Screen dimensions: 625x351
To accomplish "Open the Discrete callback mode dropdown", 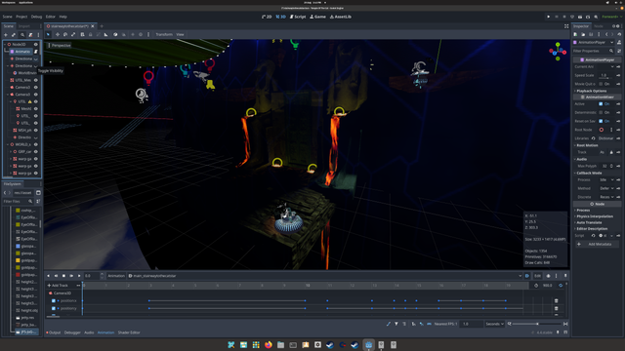I will pos(606,197).
